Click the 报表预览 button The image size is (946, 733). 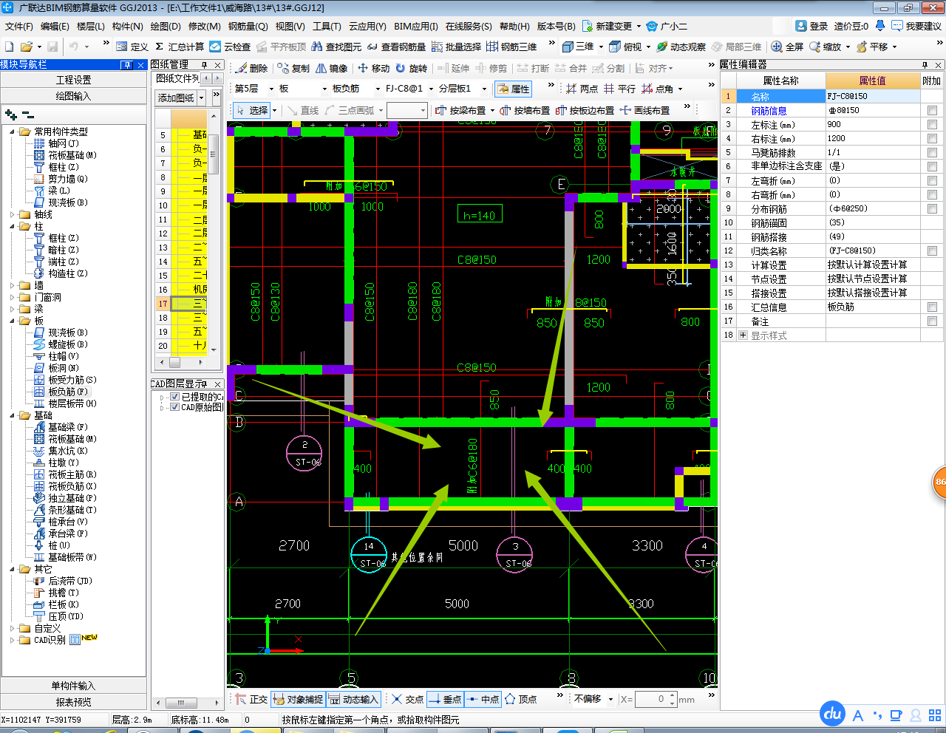[74, 702]
